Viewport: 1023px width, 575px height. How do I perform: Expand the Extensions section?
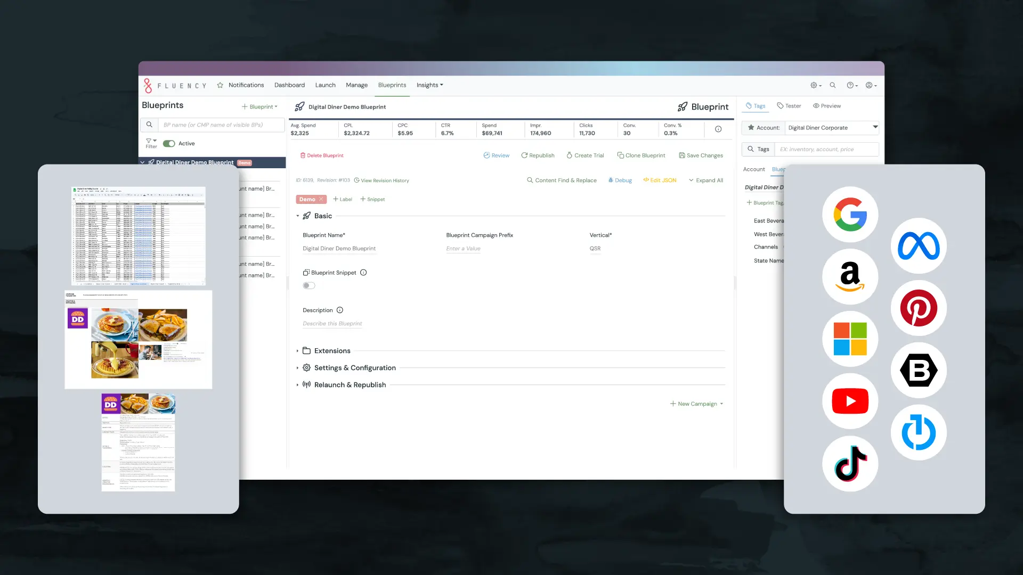[332, 351]
